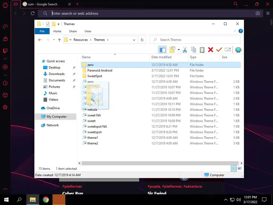Screen dimensions: 273x205
Task: Click the #adventure tag link
Action: tap(192, 186)
